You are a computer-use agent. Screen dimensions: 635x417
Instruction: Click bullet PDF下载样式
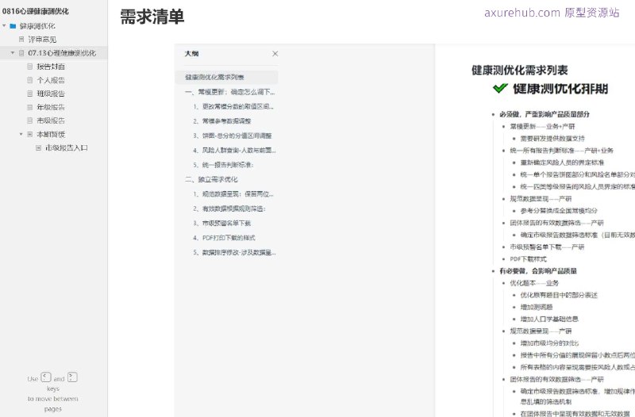coord(528,259)
